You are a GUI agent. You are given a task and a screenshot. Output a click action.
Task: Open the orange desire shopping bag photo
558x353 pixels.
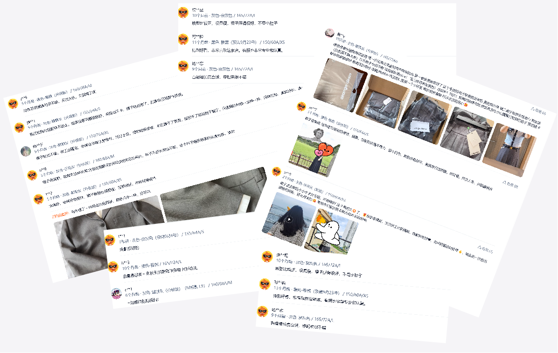[340, 85]
